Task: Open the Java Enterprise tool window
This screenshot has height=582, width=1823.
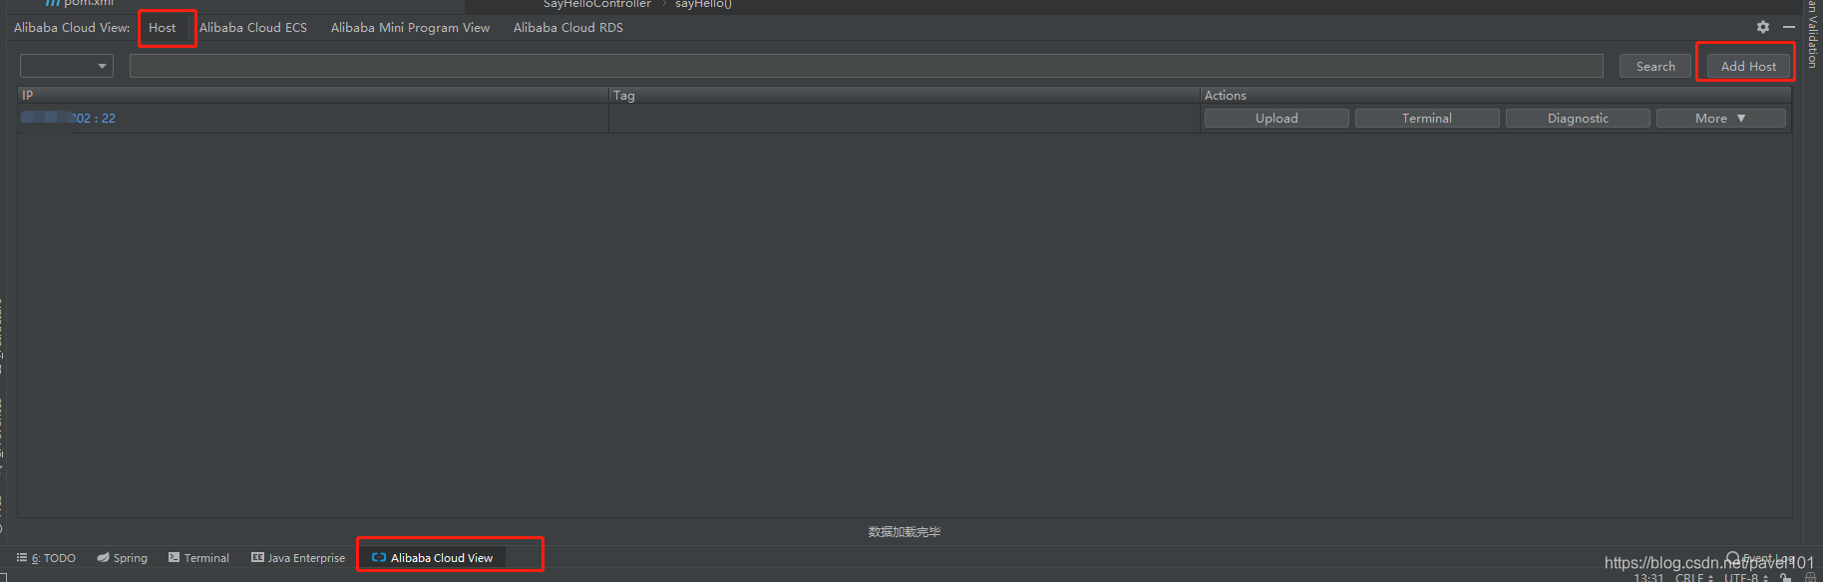Action: [x=298, y=558]
